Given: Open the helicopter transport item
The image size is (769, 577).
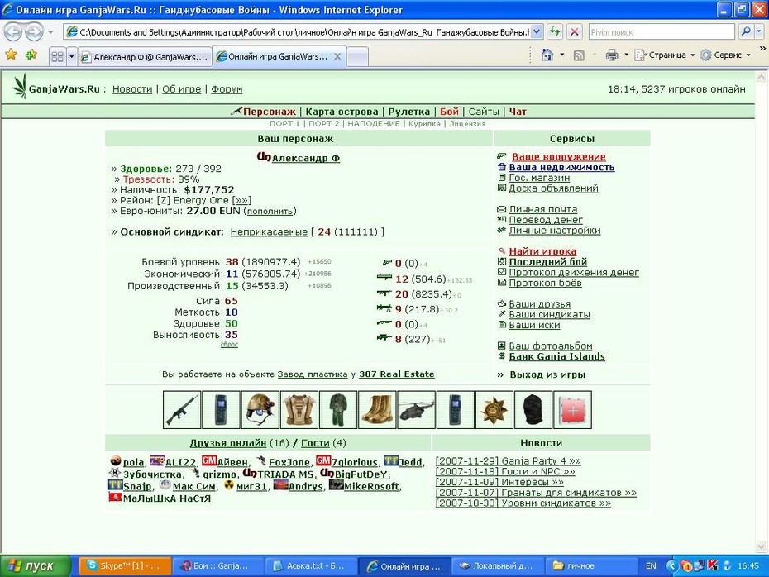Looking at the screenshot, I should coord(417,410).
